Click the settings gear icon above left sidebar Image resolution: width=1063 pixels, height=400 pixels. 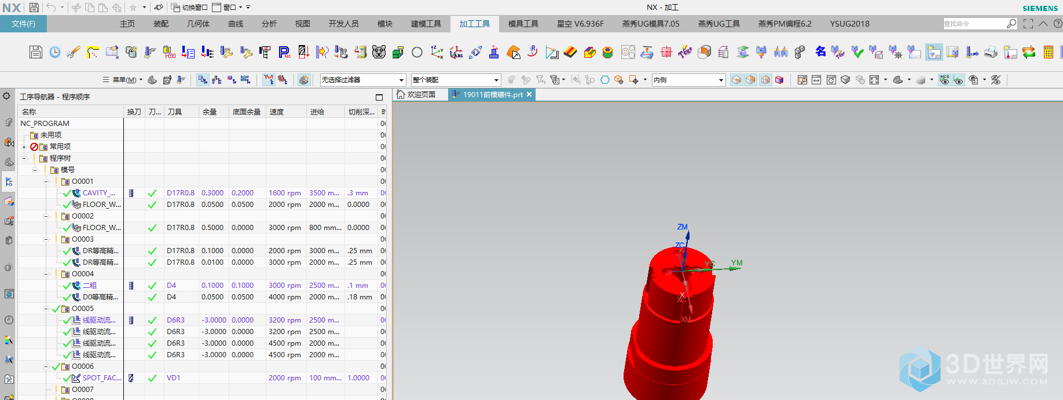(x=7, y=96)
